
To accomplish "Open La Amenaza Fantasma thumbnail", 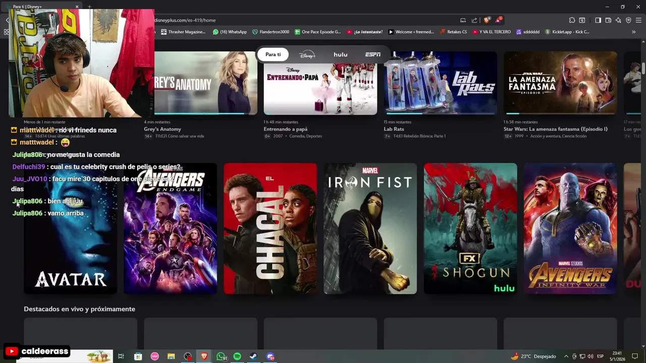I will 560,83.
